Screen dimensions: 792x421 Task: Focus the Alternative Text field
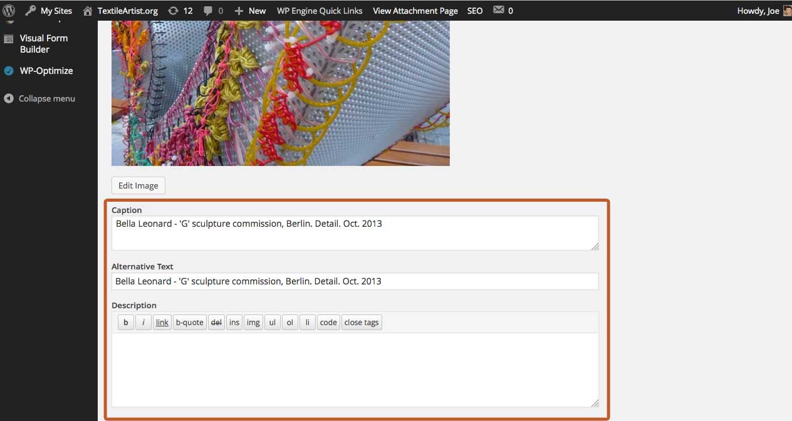point(355,281)
